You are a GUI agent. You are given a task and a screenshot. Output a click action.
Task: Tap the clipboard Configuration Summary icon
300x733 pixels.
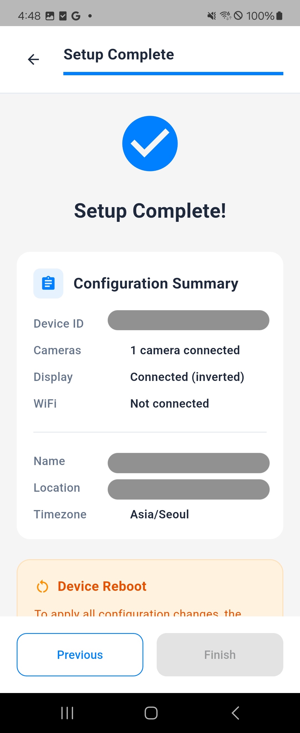coord(48,283)
